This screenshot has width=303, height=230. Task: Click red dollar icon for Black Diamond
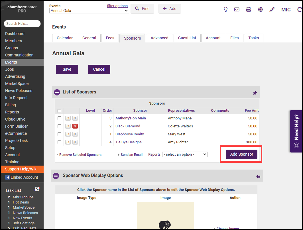tap(75, 126)
